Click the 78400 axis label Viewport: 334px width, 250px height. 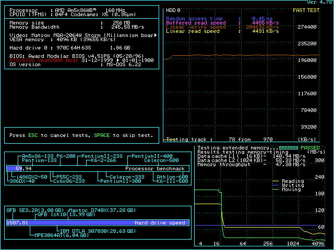tap(308, 110)
